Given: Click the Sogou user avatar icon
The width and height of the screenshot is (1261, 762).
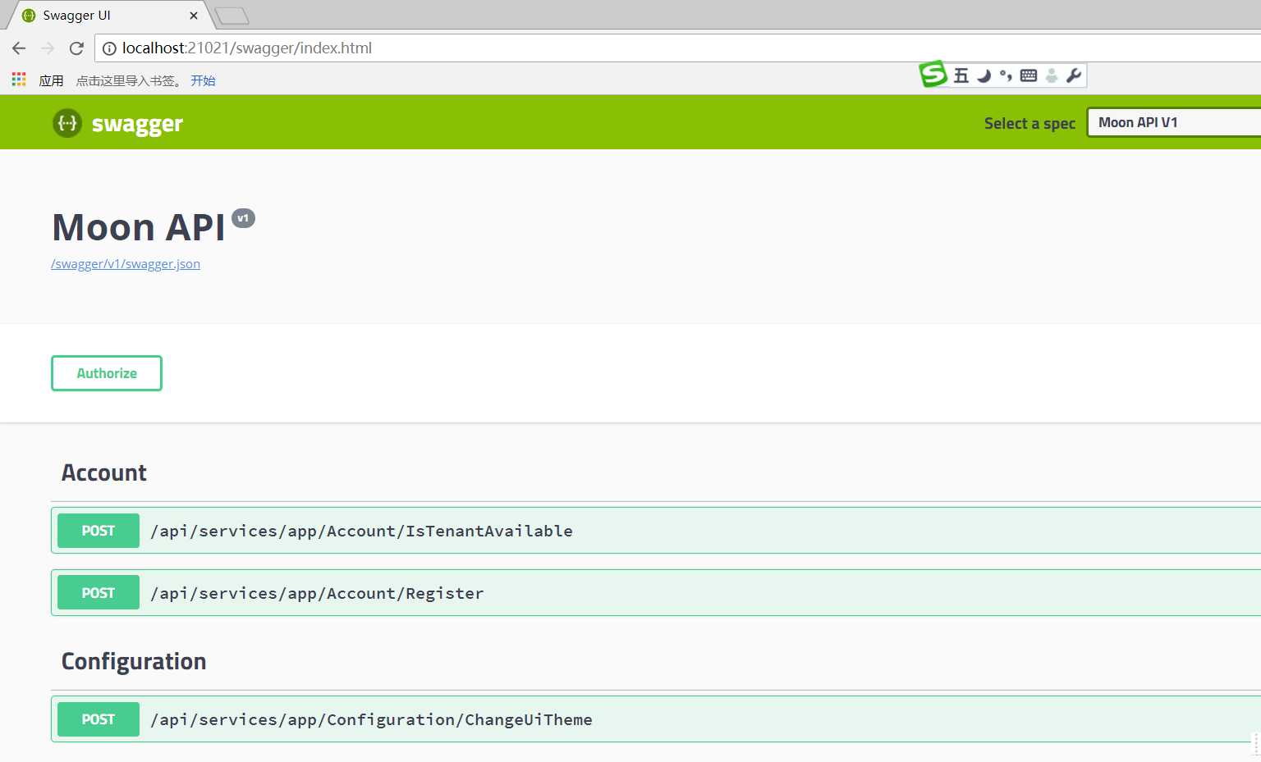Looking at the screenshot, I should coord(1052,75).
